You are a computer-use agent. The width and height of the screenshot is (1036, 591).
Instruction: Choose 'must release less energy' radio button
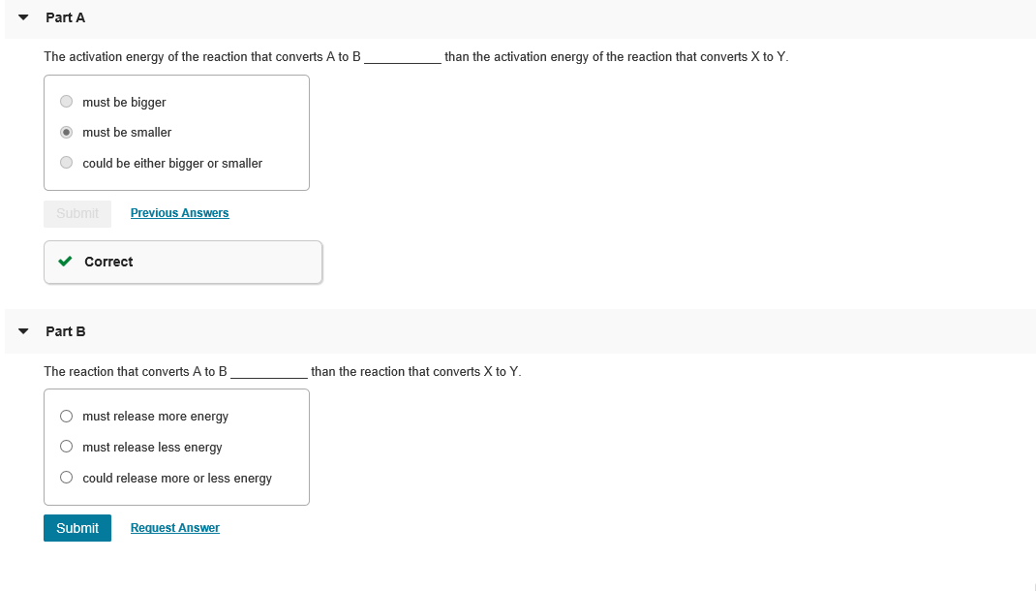click(x=66, y=447)
